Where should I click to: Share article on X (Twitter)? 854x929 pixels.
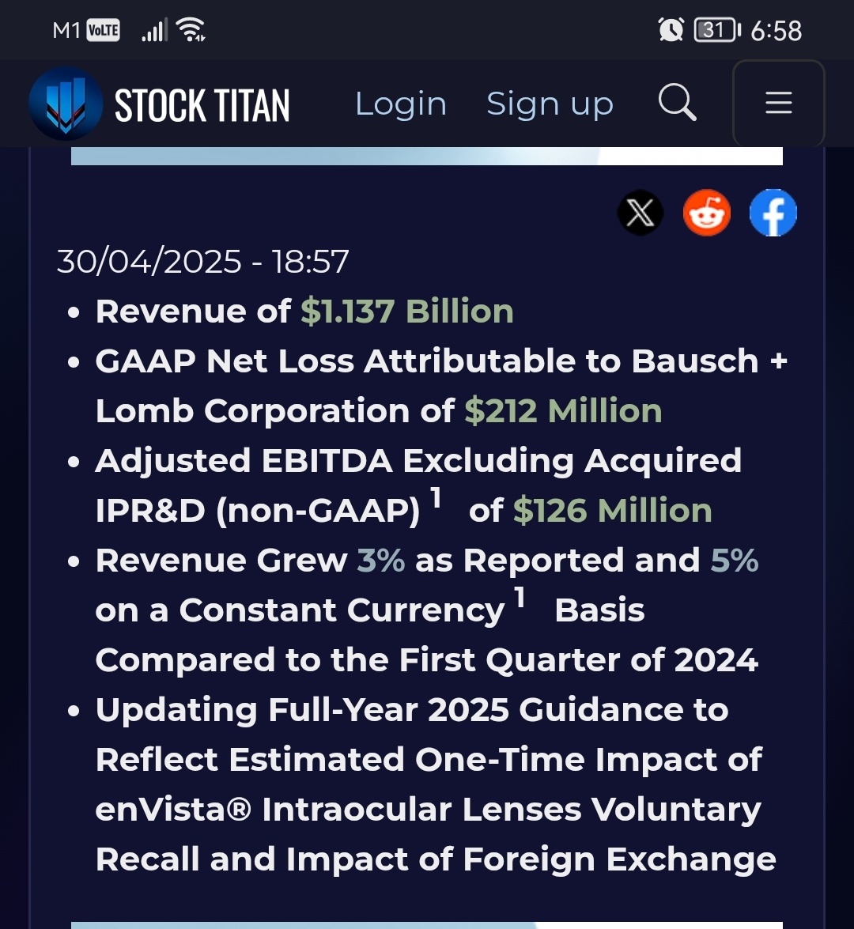(x=640, y=213)
